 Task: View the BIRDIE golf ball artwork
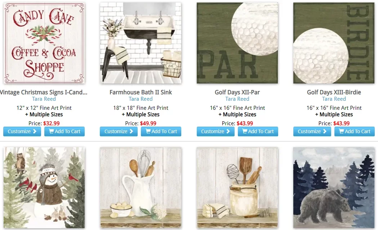pos(334,43)
